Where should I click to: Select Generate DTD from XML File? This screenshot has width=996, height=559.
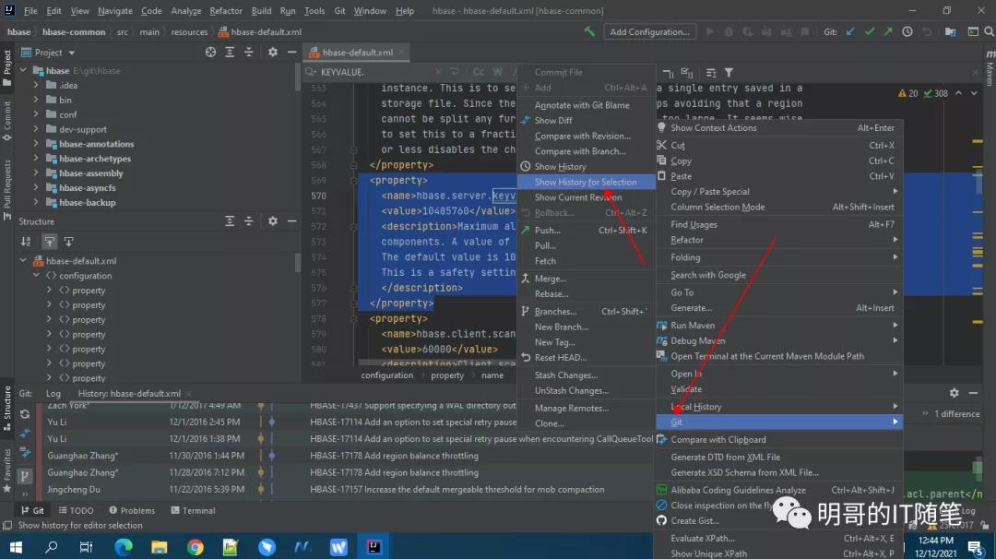click(778, 457)
